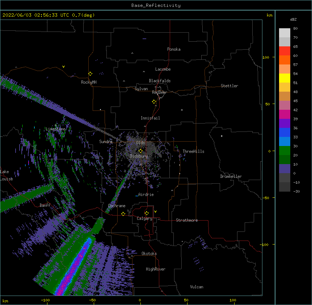
Task: Pick the light gray 80–70 dBZ swatch
Action: click(x=284, y=33)
